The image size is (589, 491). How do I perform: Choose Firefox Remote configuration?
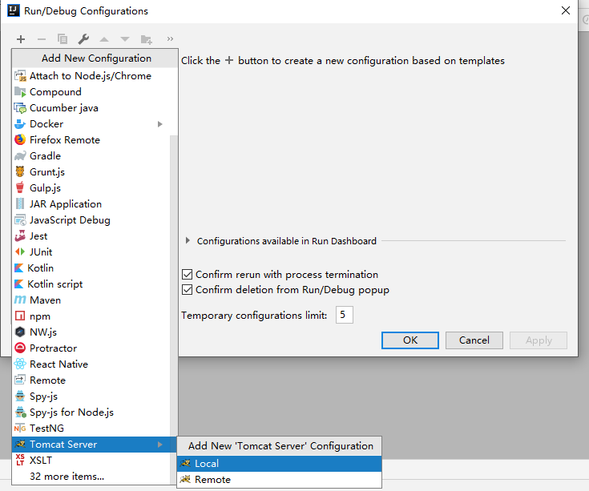[91, 140]
